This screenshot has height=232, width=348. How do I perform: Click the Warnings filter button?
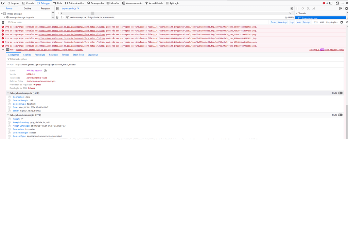tap(282, 22)
